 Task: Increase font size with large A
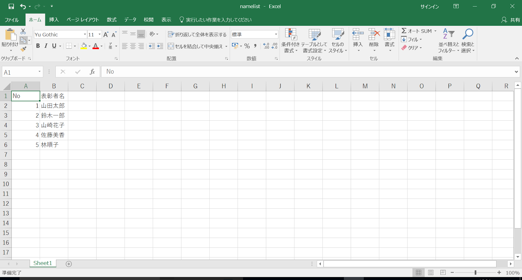(x=106, y=35)
